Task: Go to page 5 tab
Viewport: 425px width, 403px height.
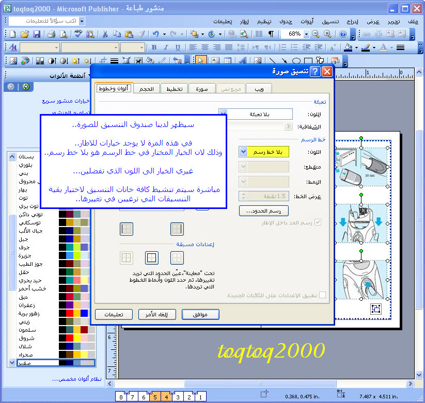Action: (x=155, y=397)
